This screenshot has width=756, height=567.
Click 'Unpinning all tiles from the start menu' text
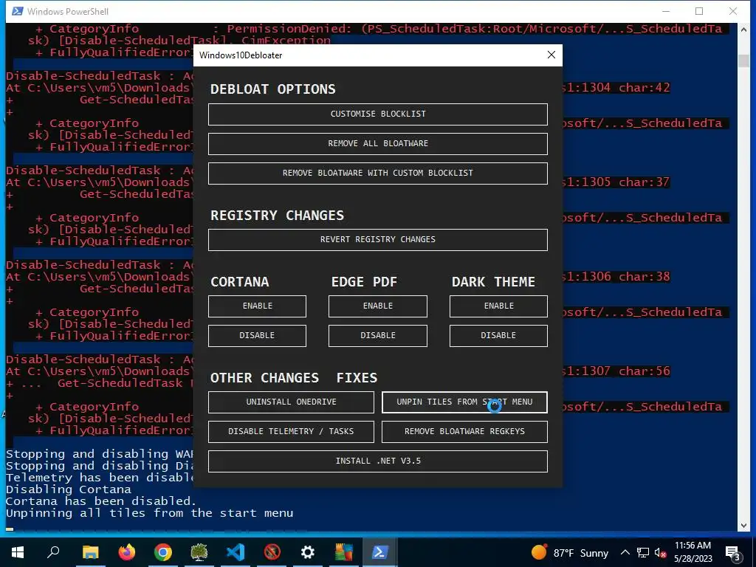click(x=149, y=513)
